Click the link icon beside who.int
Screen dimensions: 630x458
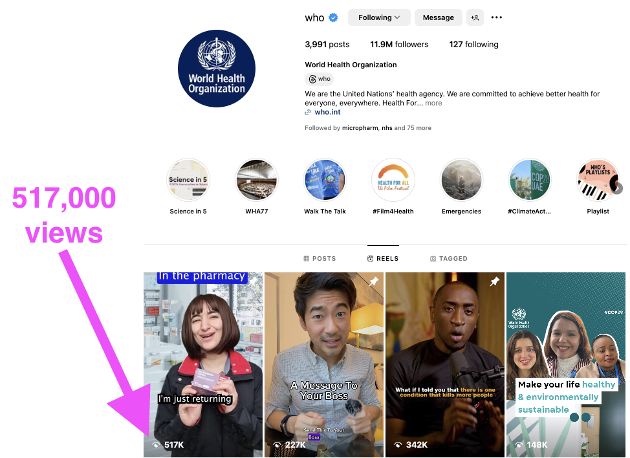coord(308,112)
